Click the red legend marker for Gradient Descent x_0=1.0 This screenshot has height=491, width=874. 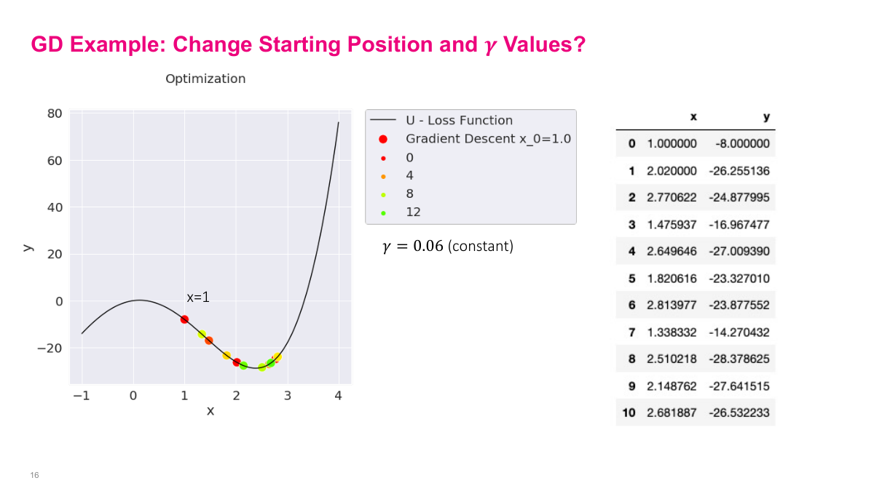coord(384,139)
